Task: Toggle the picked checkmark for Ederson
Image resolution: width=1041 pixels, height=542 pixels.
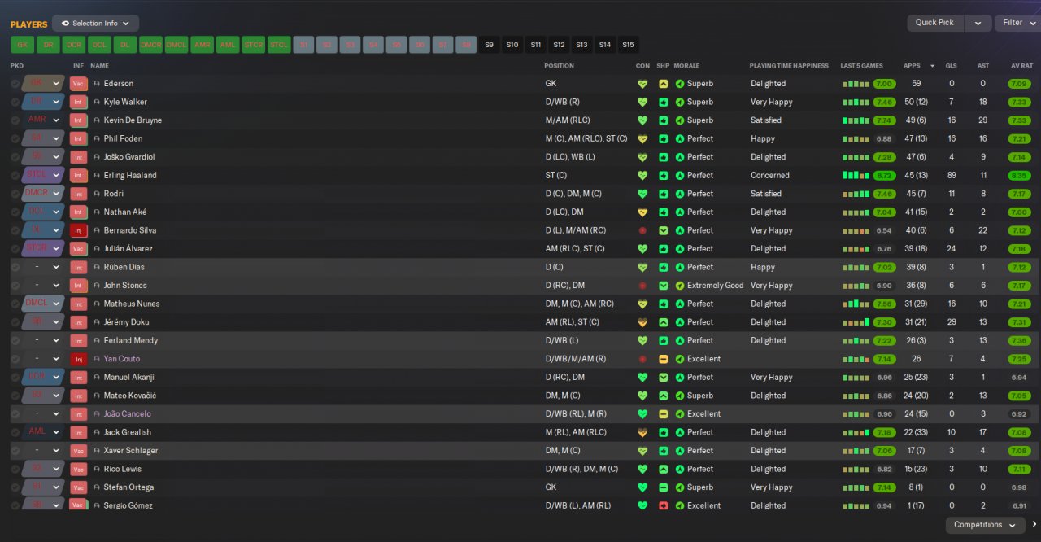Action: pos(15,84)
